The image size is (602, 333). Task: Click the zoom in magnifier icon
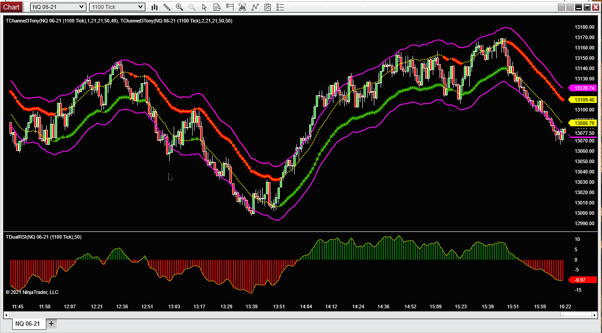coord(180,7)
